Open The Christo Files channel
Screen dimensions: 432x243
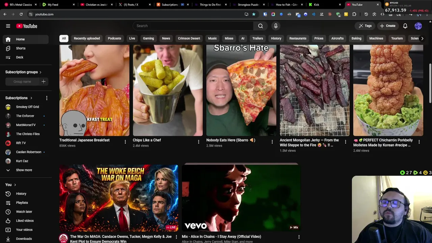click(x=26, y=134)
